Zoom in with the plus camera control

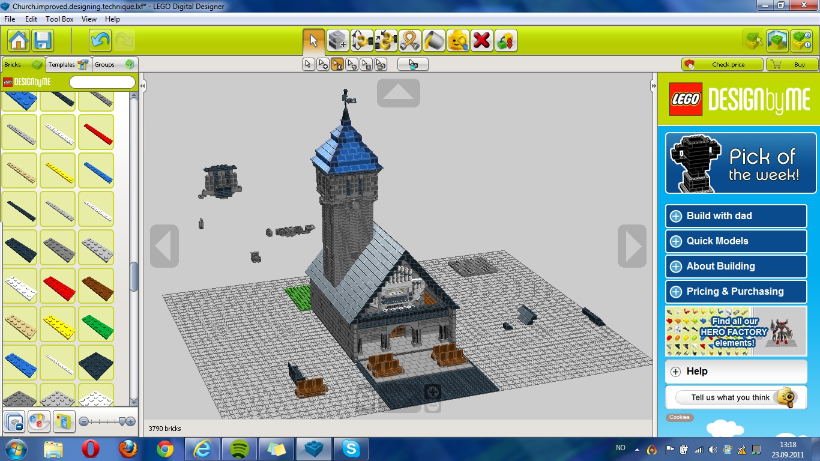pyautogui.click(x=432, y=393)
